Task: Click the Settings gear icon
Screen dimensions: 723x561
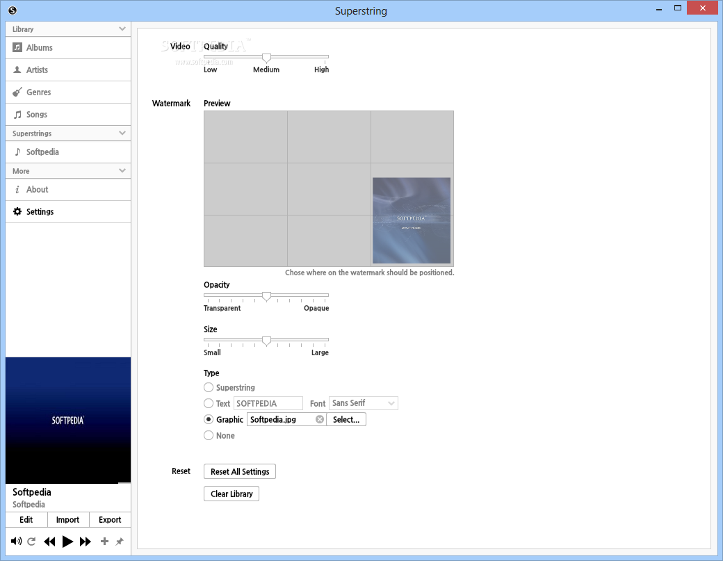Action: (17, 211)
